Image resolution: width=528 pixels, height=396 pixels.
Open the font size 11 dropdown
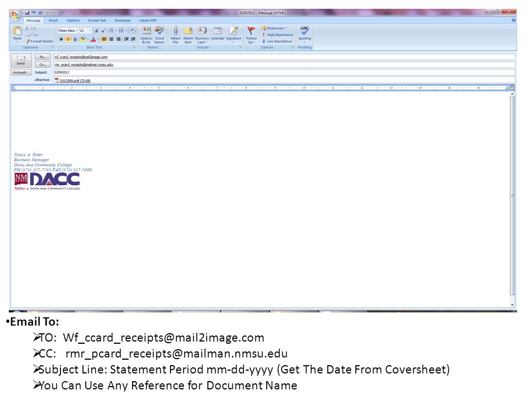coord(90,31)
